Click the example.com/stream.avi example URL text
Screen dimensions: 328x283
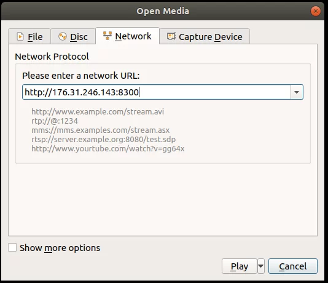click(98, 111)
